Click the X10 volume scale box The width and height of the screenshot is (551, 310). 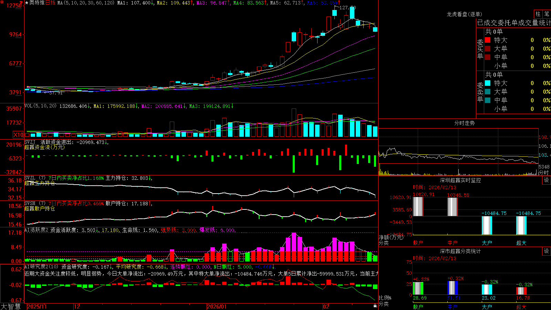pyautogui.click(x=18, y=135)
